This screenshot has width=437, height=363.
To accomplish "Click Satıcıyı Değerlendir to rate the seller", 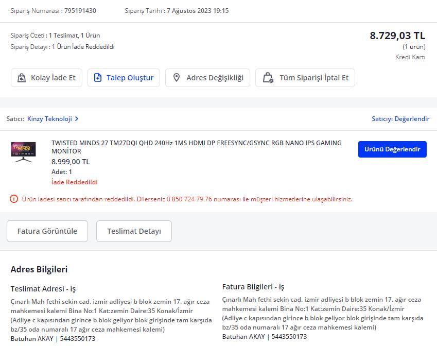I will click(x=401, y=118).
